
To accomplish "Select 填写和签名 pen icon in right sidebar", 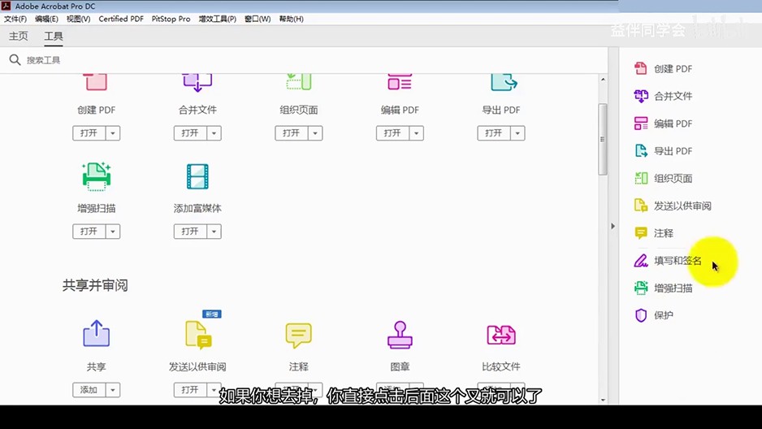I will click(641, 261).
